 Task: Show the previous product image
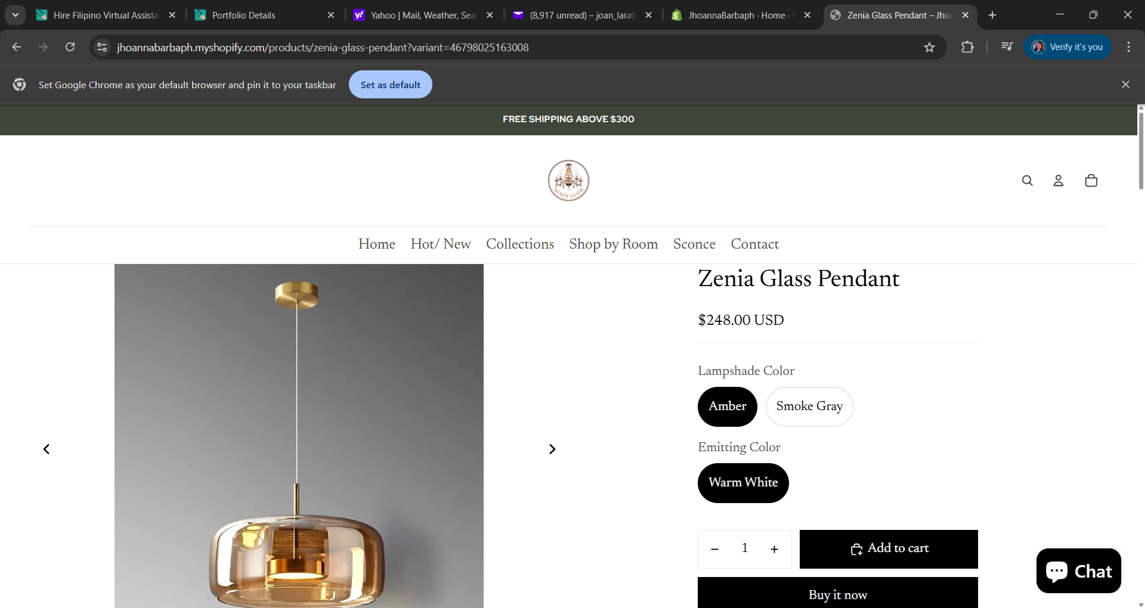point(47,449)
